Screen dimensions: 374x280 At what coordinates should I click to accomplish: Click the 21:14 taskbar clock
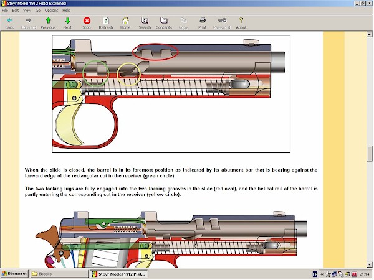[x=364, y=274]
